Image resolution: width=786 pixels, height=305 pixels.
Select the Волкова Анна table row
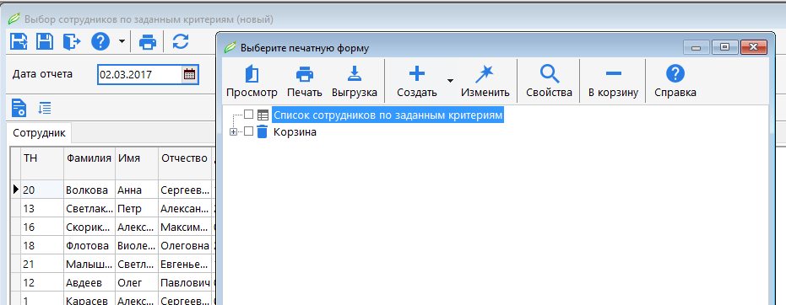pyautogui.click(x=113, y=190)
